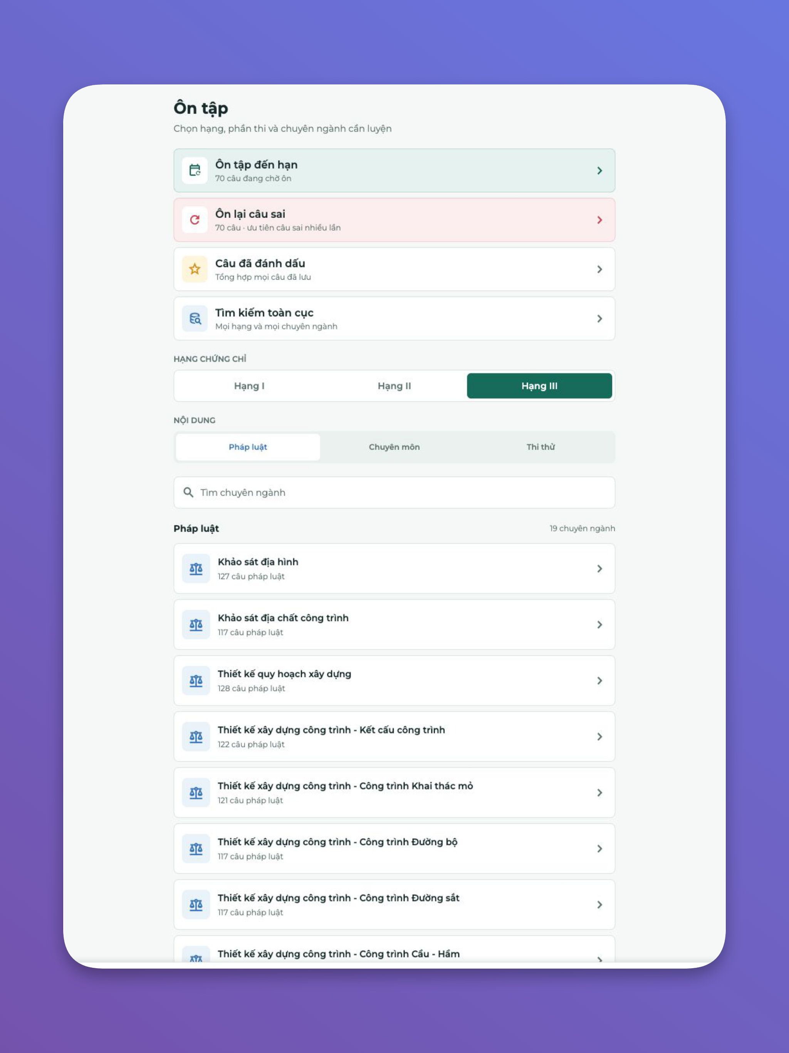Open chevron on Công trình Đường sắt row
Viewport: 789px width, 1053px height.
point(599,905)
